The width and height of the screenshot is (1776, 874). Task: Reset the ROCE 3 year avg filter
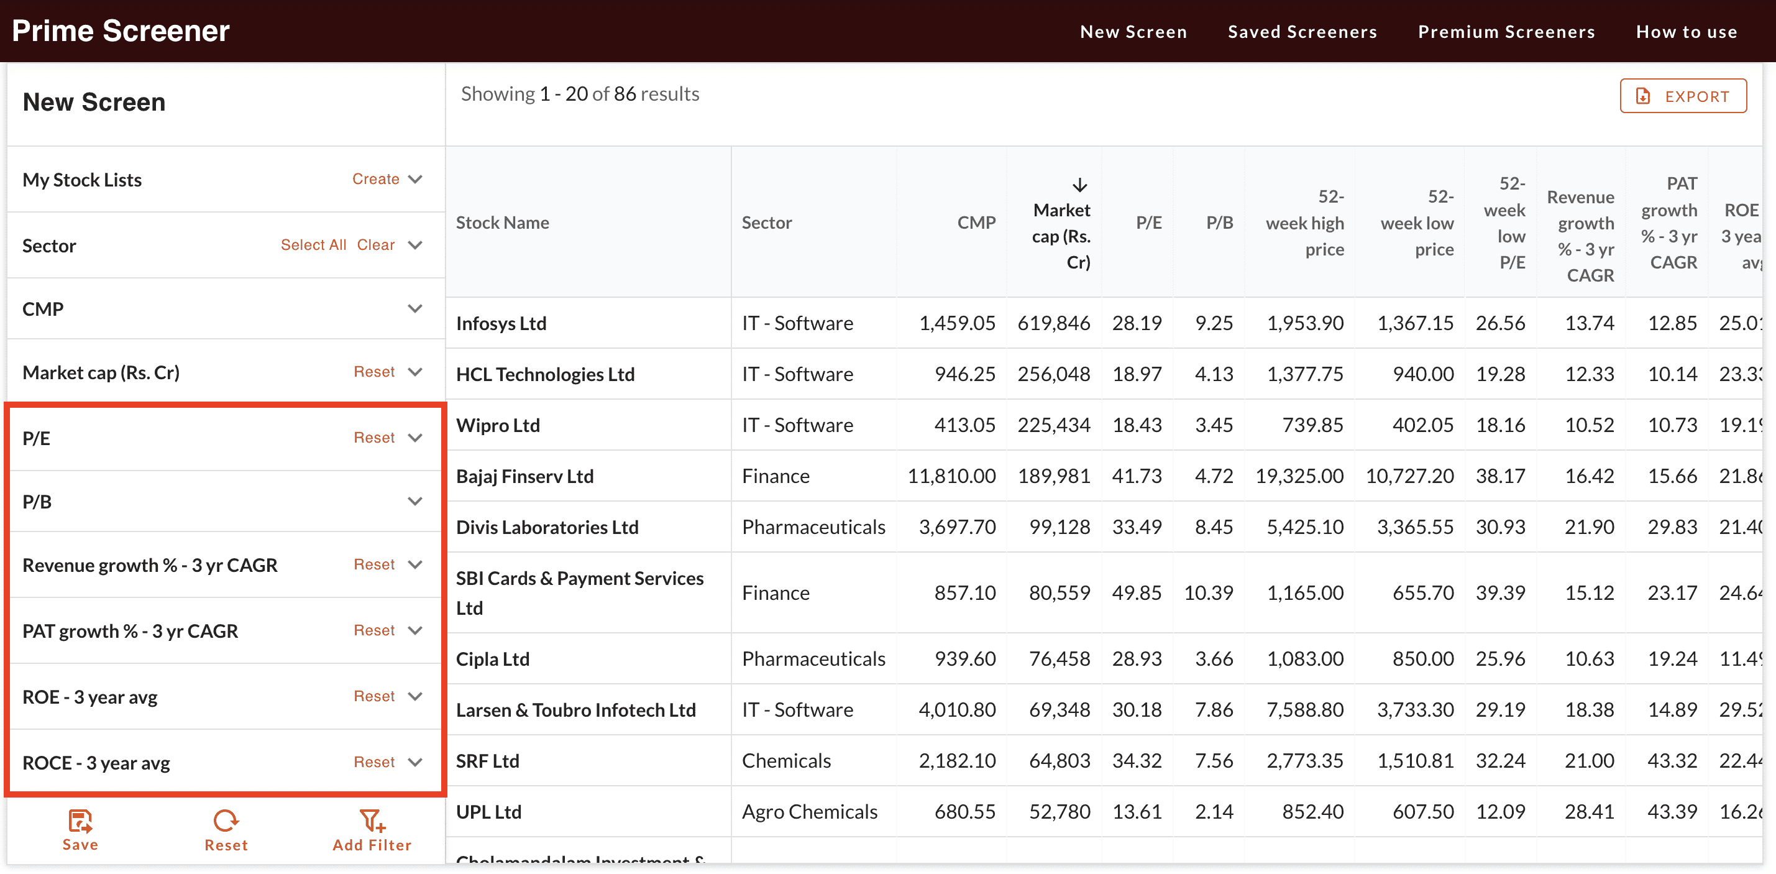(374, 761)
